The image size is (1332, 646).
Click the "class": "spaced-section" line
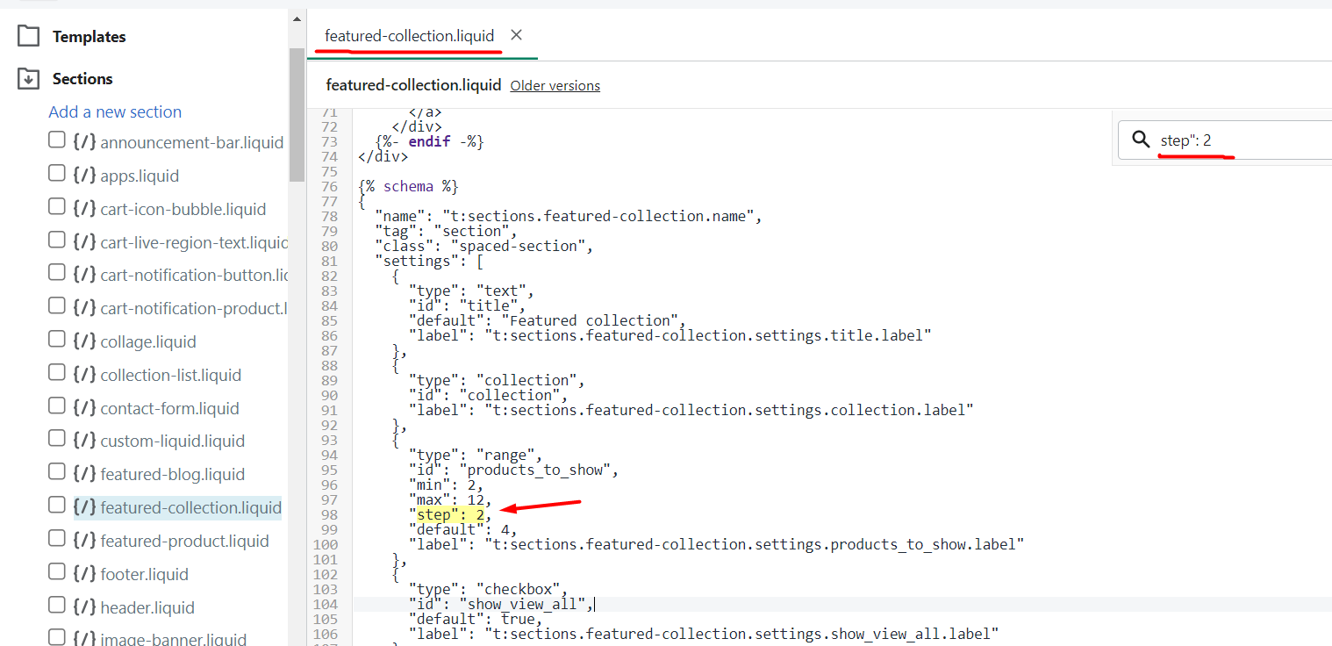coord(484,246)
